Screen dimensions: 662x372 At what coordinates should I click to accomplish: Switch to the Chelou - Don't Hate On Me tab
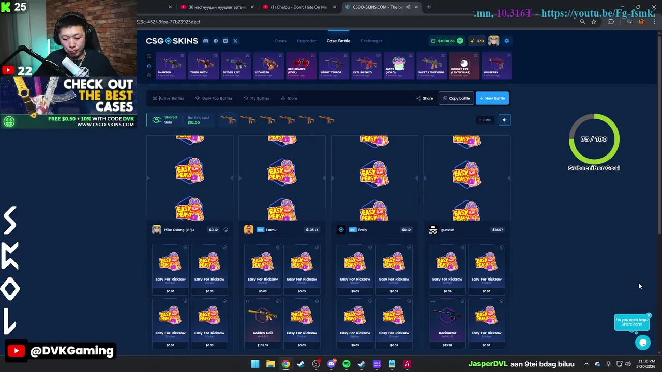(x=299, y=7)
